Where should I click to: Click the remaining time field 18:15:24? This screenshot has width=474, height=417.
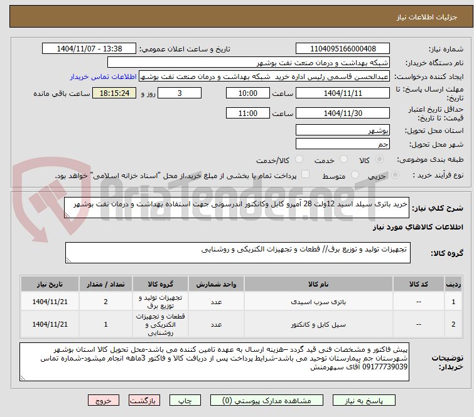(114, 93)
